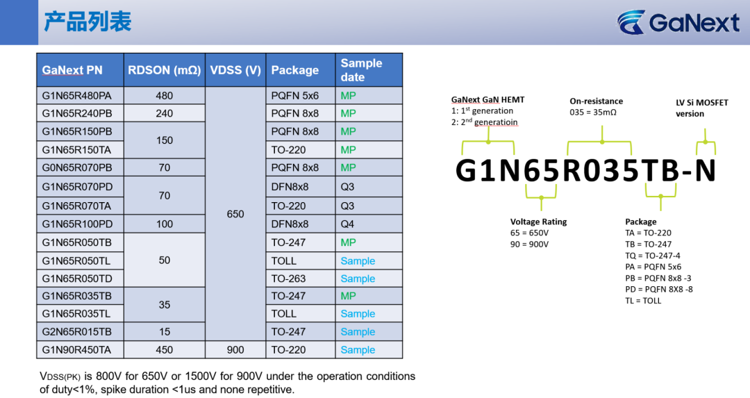Click the merged 50 RDSON cell
This screenshot has width=750, height=398.
[164, 260]
